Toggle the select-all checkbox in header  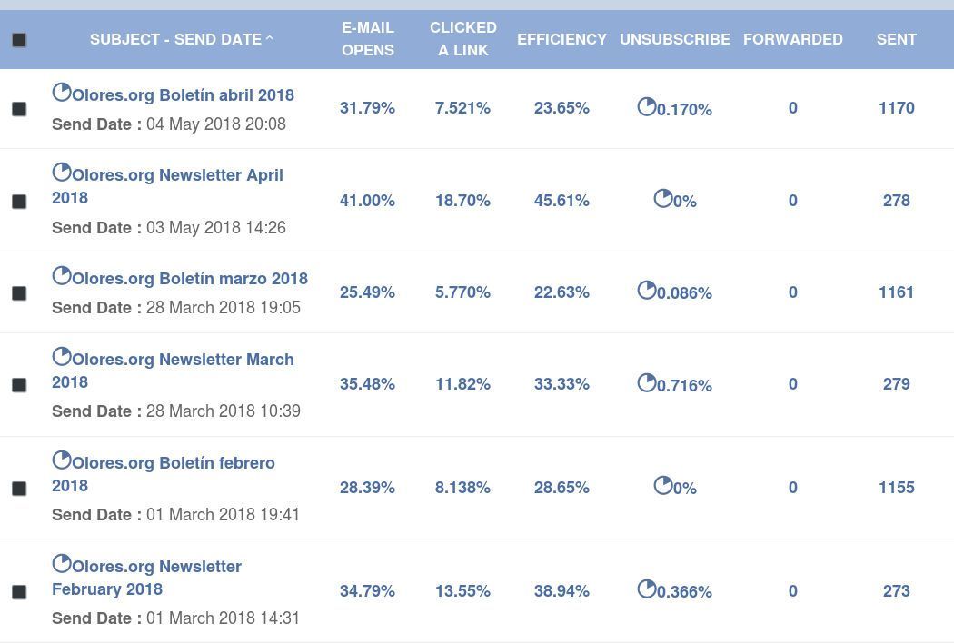coord(19,40)
